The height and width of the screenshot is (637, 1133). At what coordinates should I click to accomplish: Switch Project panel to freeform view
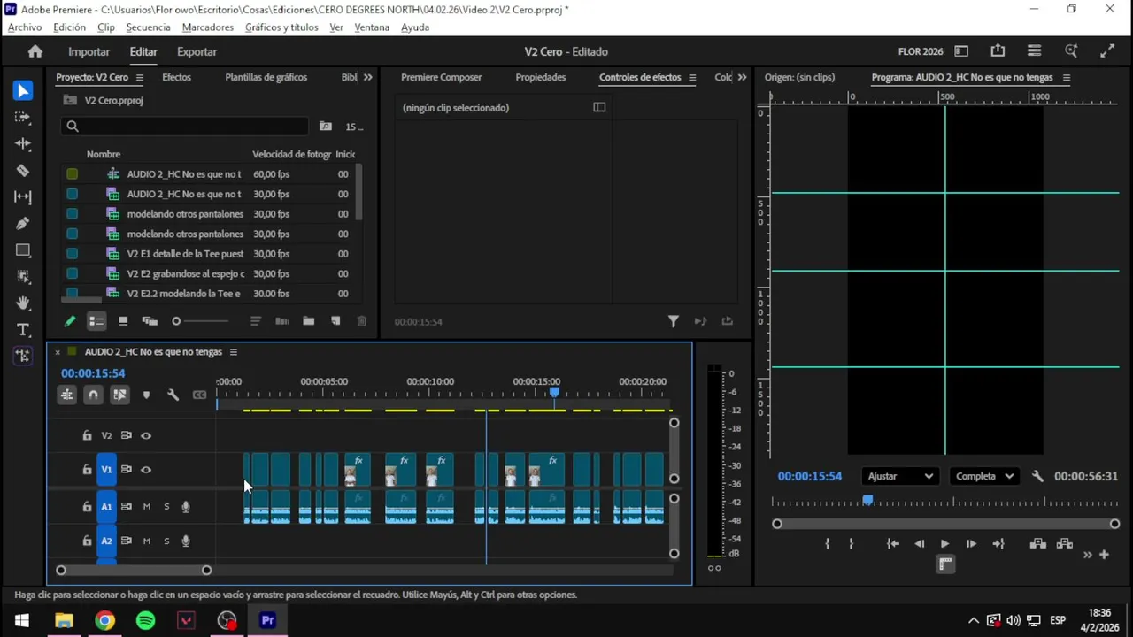[150, 321]
